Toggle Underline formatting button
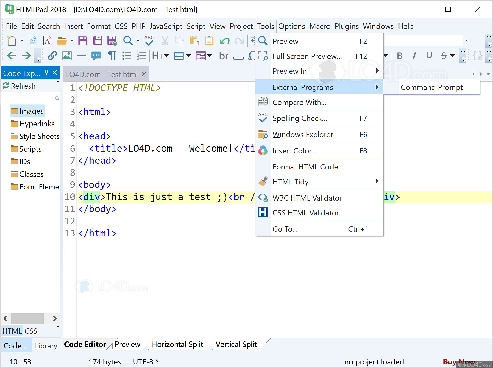 [x=429, y=56]
